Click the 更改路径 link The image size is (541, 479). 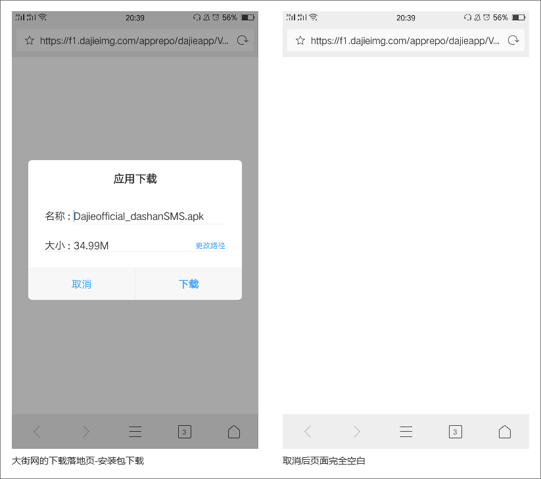(x=210, y=245)
